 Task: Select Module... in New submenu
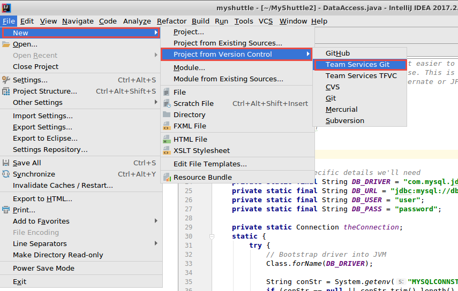point(237,67)
